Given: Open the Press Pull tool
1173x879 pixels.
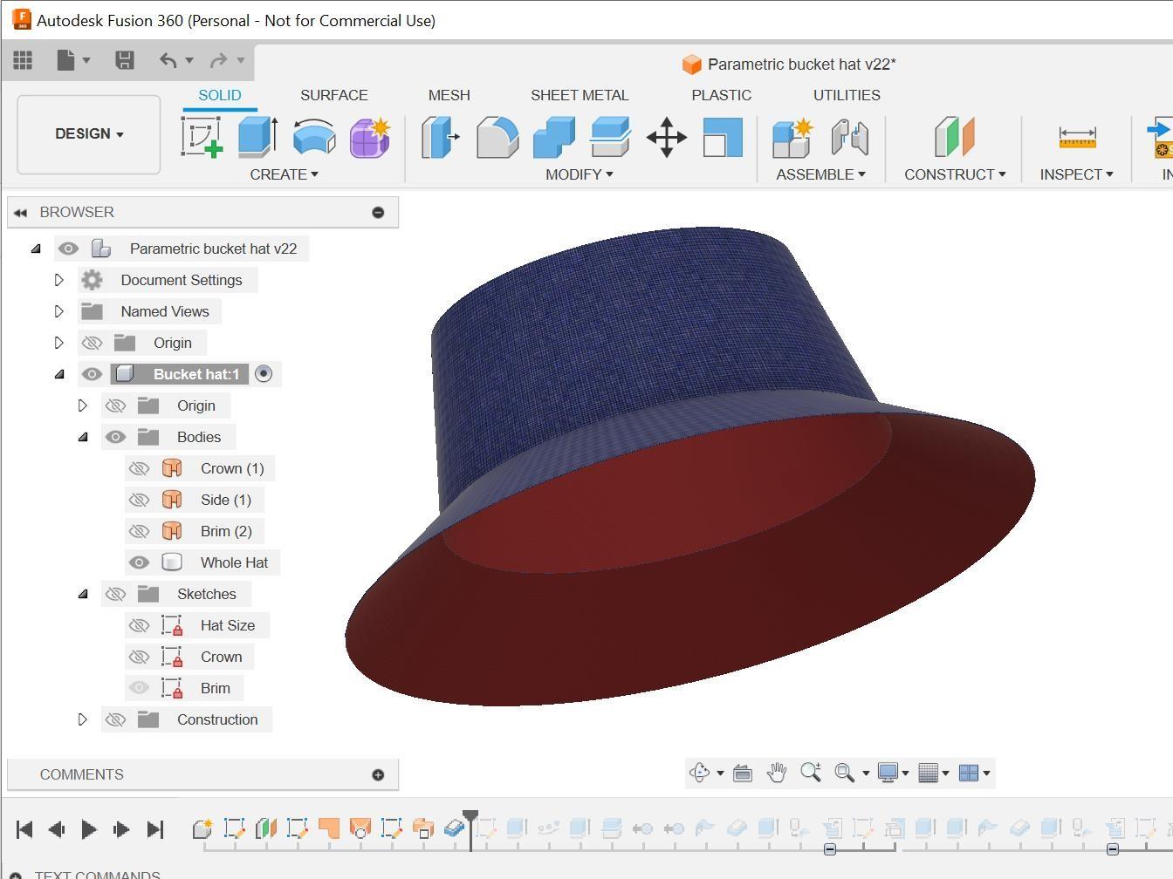Looking at the screenshot, I should [x=440, y=138].
